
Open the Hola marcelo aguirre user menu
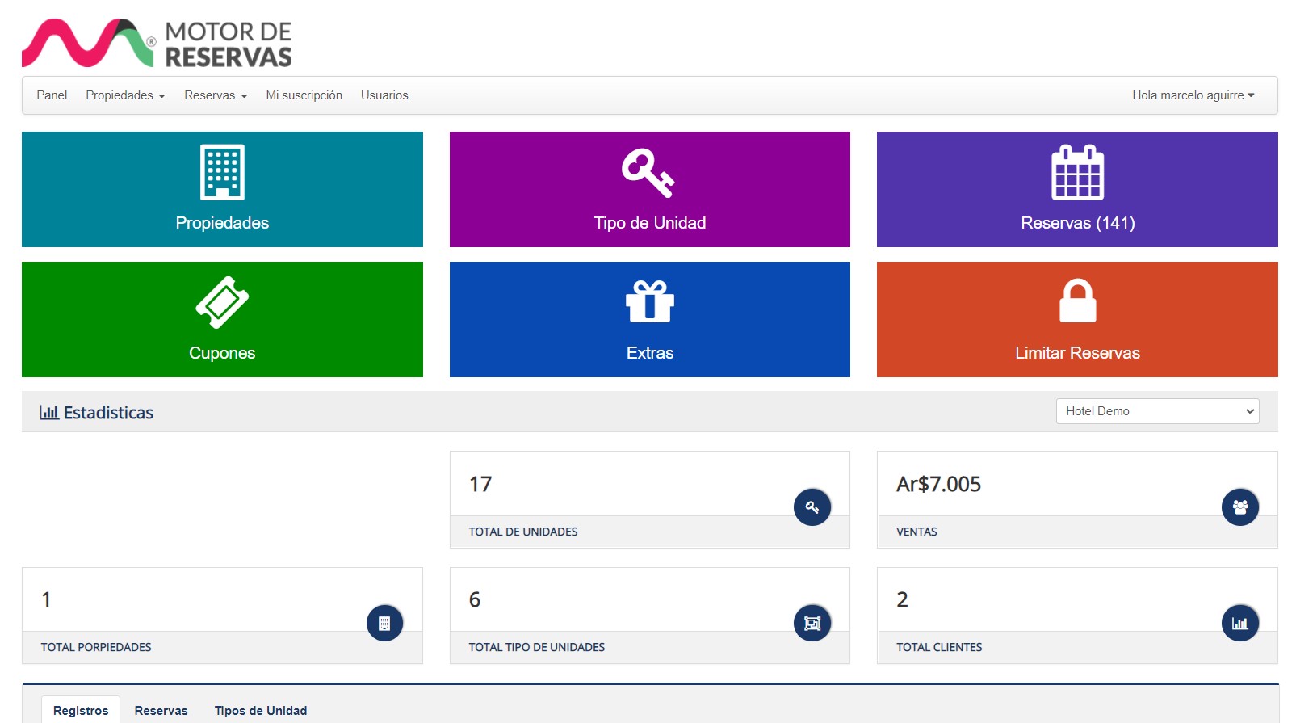pyautogui.click(x=1193, y=95)
